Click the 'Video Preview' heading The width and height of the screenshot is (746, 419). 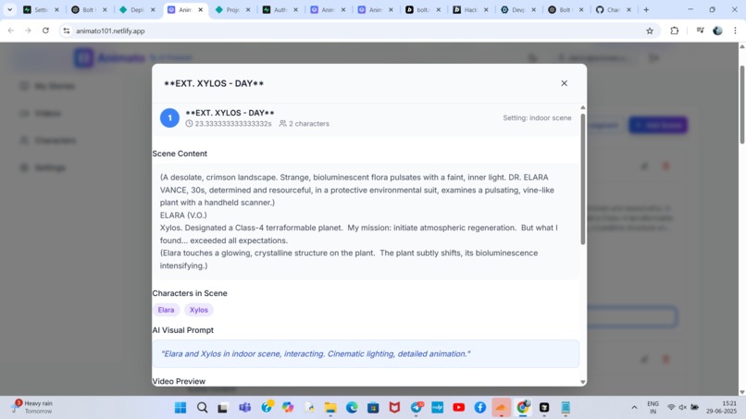click(179, 381)
